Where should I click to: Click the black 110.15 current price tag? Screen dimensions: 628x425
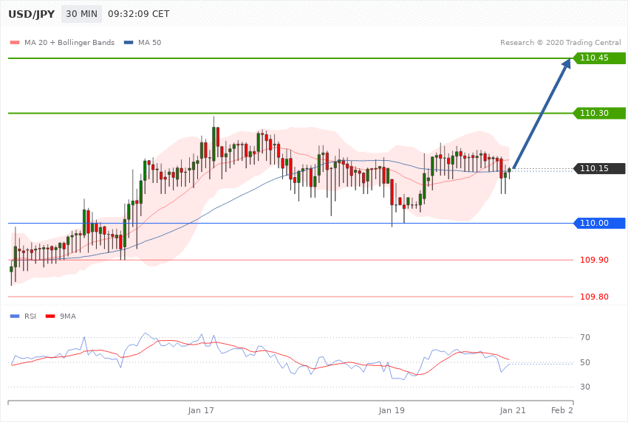[x=600, y=168]
